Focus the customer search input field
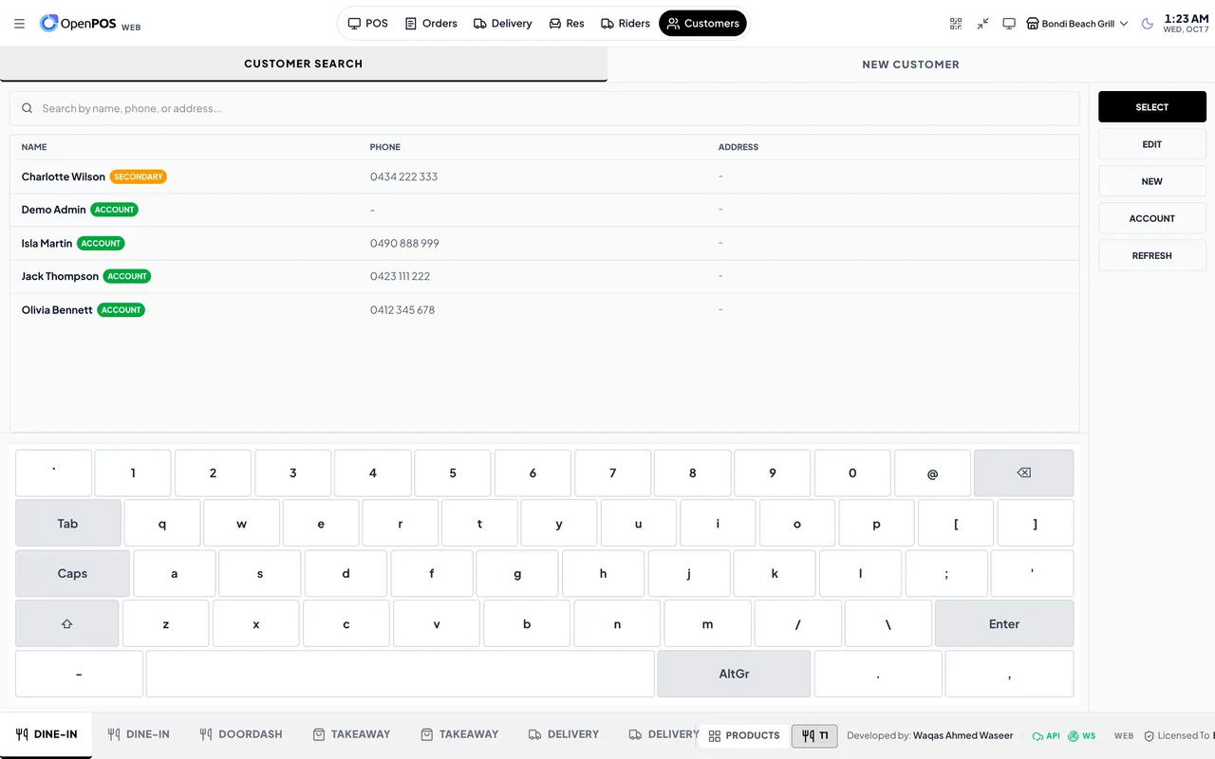The image size is (1215, 759). tap(545, 108)
